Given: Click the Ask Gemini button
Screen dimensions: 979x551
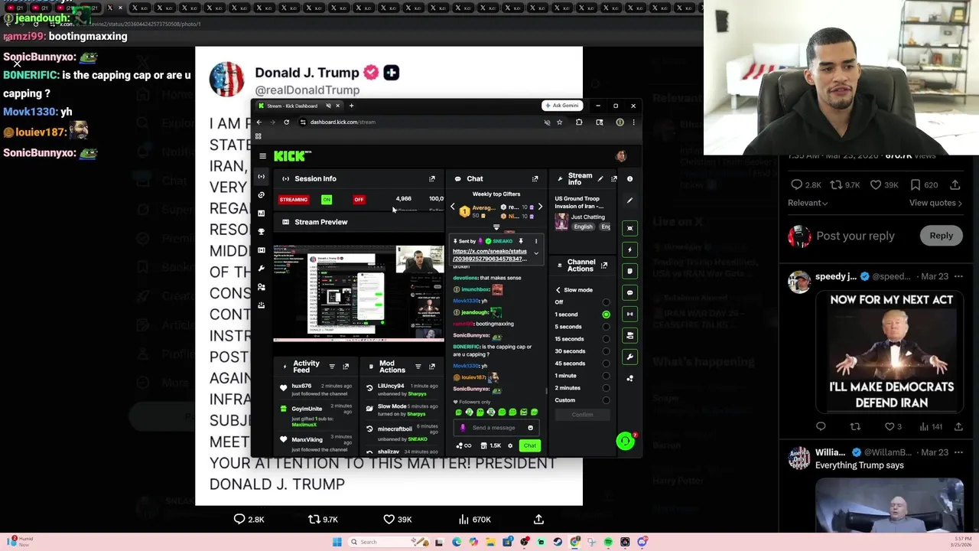Looking at the screenshot, I should (x=562, y=106).
